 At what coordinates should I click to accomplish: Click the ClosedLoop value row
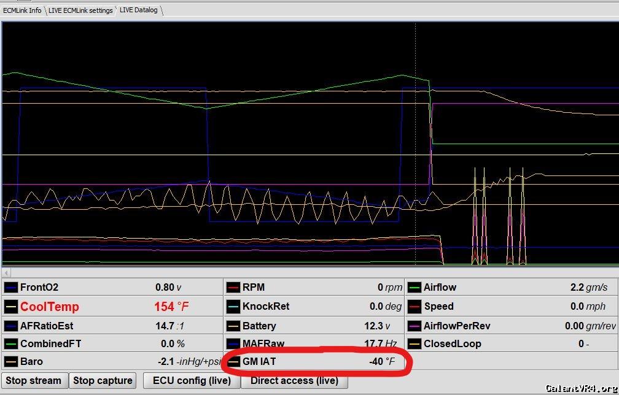click(x=512, y=343)
